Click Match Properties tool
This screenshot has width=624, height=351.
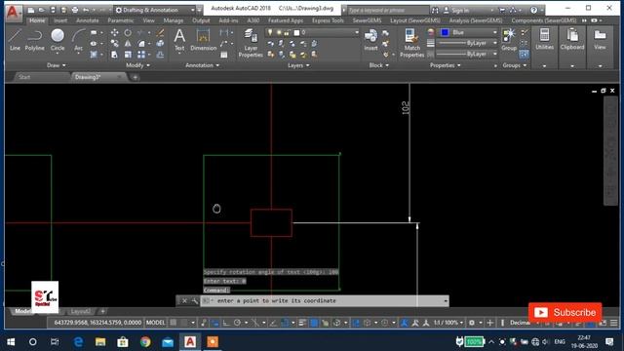[411, 43]
